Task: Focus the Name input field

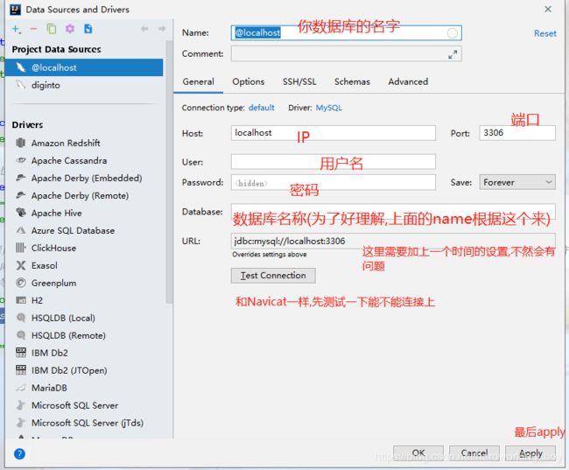Action: [346, 33]
